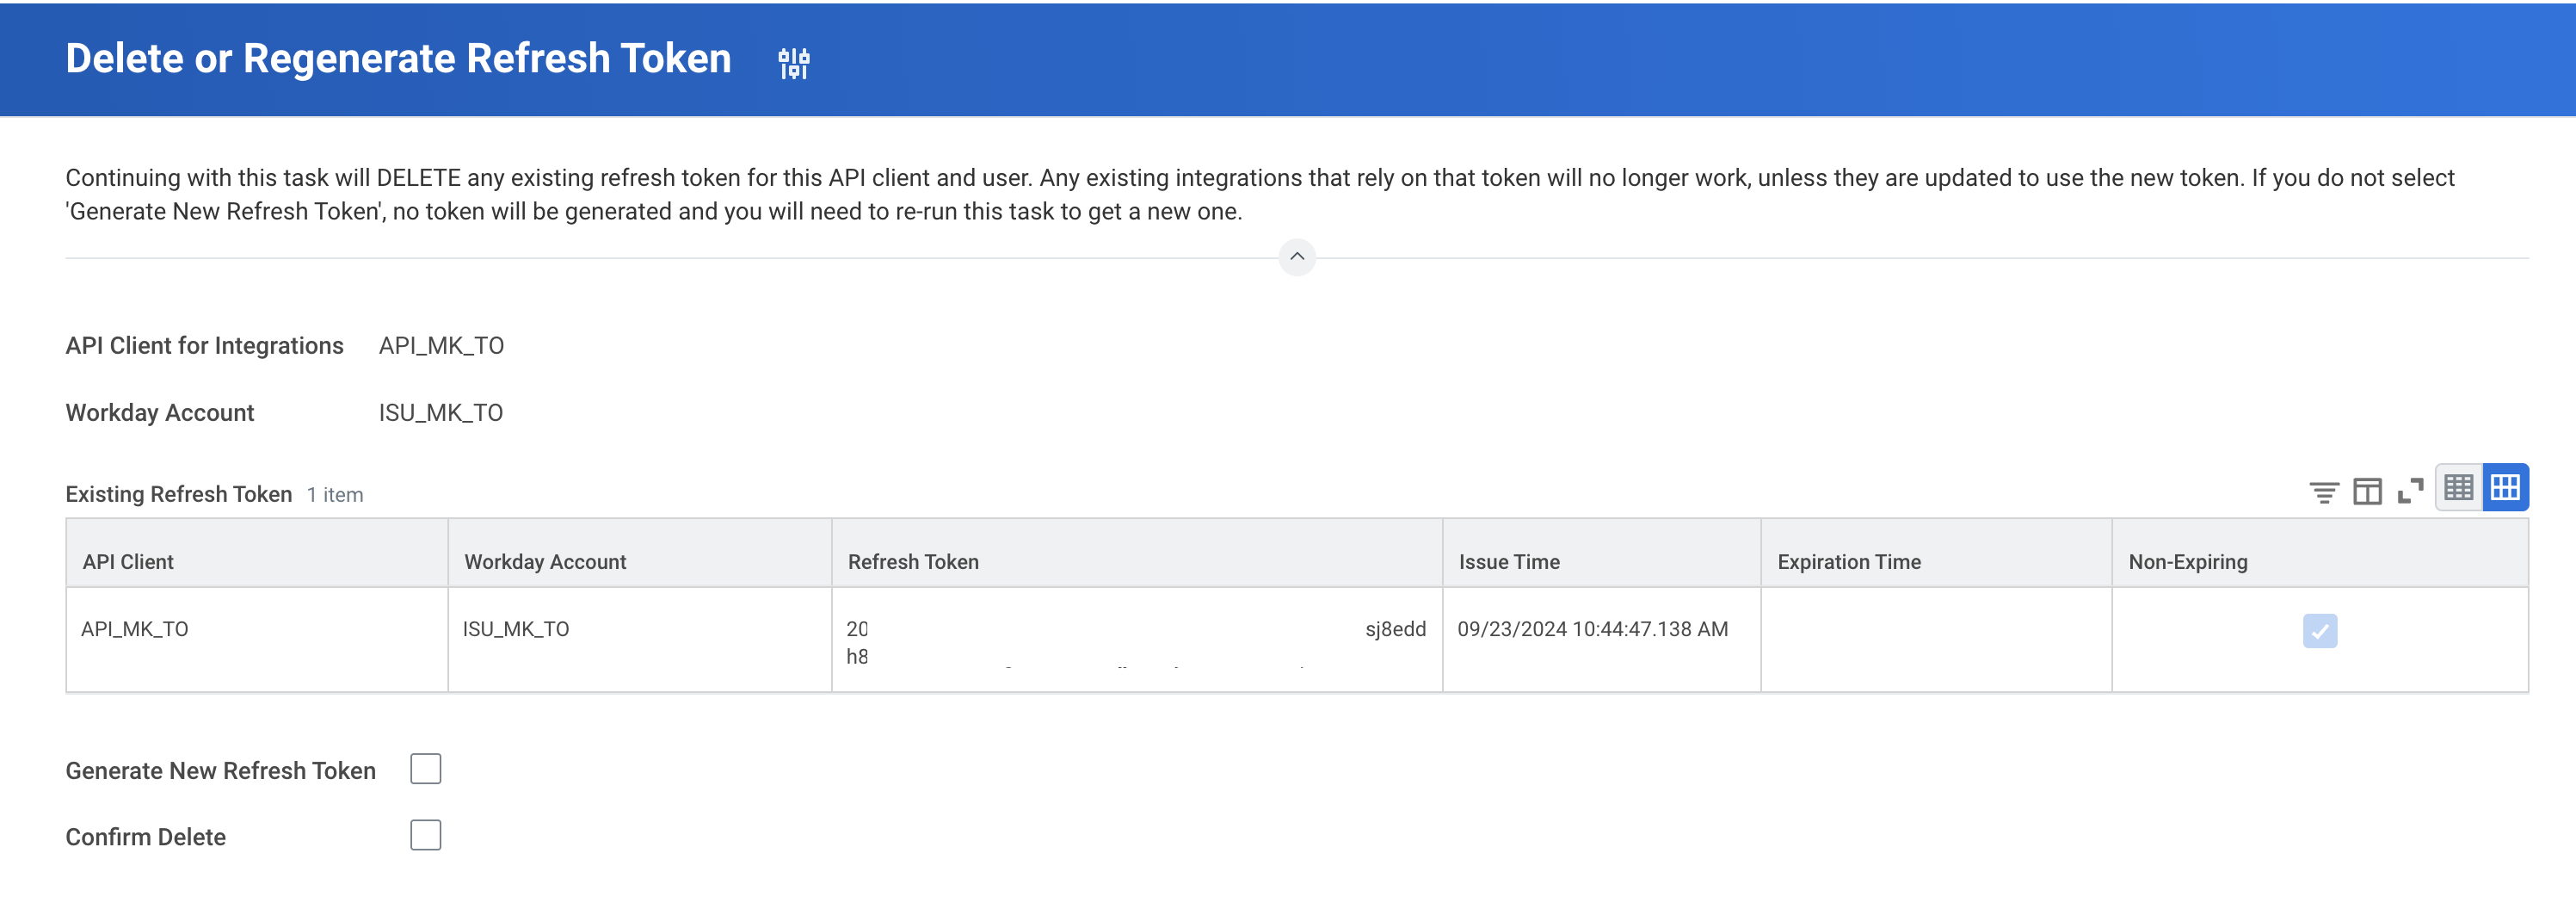Tick the Confirm Delete checkbox

click(x=425, y=835)
